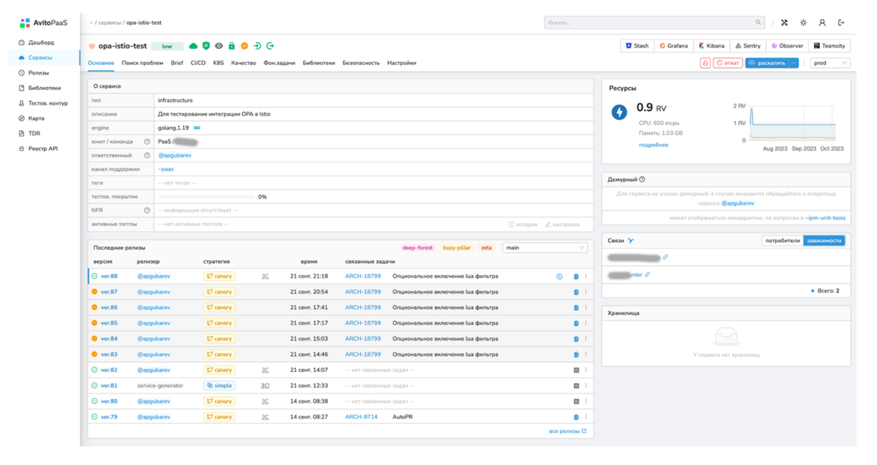The height and width of the screenshot is (465, 877).
Task: Click the gray square icon in ver.82 row
Action: 576,370
